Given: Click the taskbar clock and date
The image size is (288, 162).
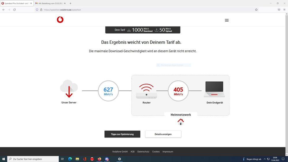Looking at the screenshot, I should [x=275, y=159].
